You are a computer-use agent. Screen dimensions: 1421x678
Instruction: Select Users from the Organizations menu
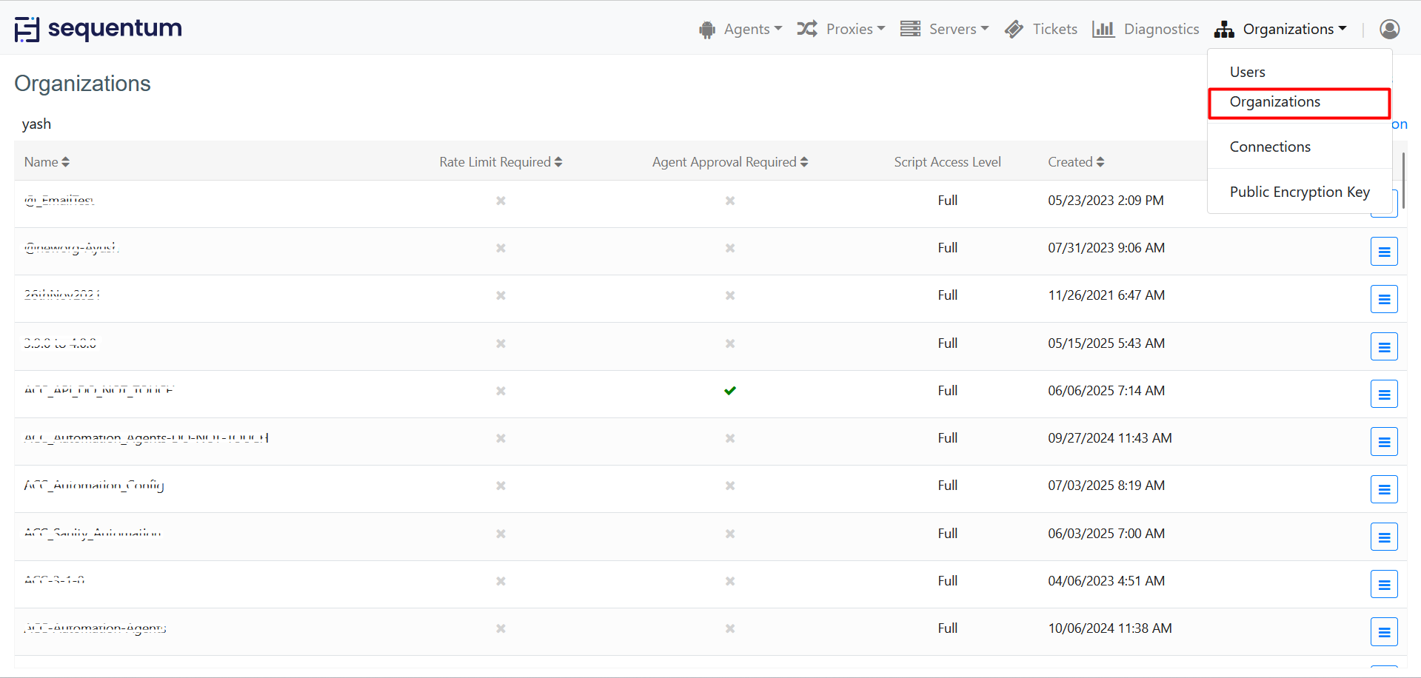[x=1247, y=72]
